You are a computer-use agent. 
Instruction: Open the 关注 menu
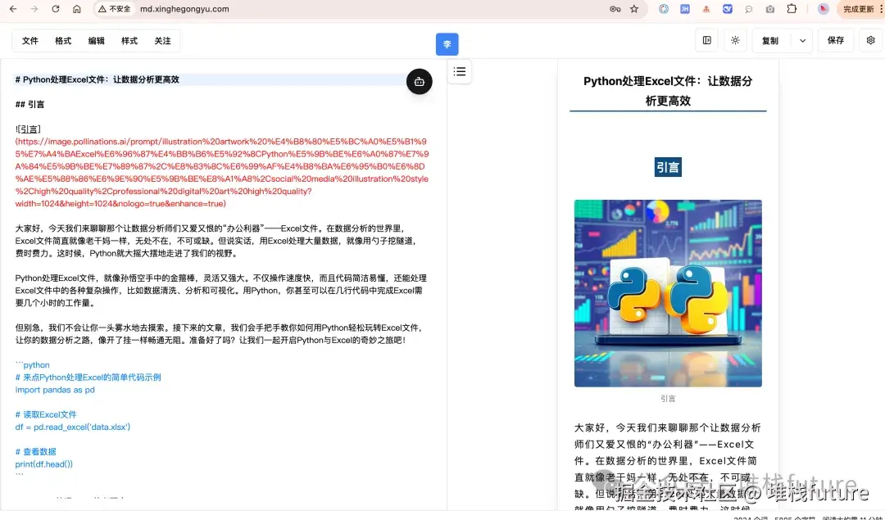pyautogui.click(x=162, y=41)
